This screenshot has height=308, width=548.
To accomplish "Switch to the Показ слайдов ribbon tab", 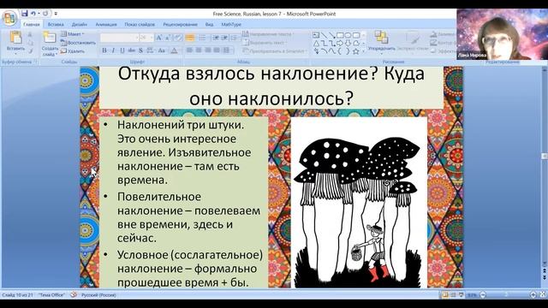I will pos(140,25).
